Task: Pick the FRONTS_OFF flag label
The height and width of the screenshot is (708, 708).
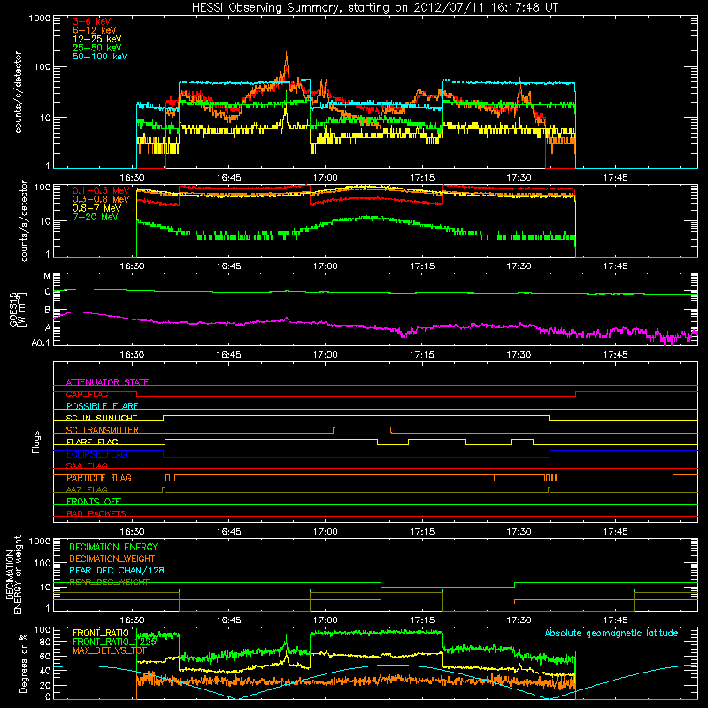Action: [x=94, y=501]
